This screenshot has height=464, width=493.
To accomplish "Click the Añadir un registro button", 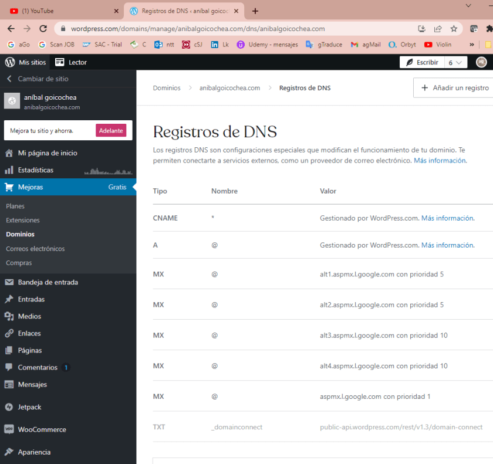I will [x=454, y=88].
